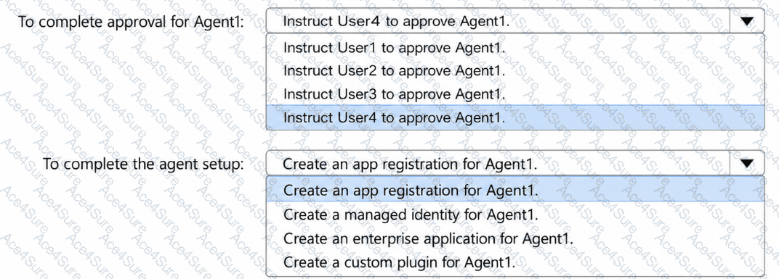The height and width of the screenshot is (279, 779).
Task: Open the combo box showing app registration
Action: (x=515, y=163)
